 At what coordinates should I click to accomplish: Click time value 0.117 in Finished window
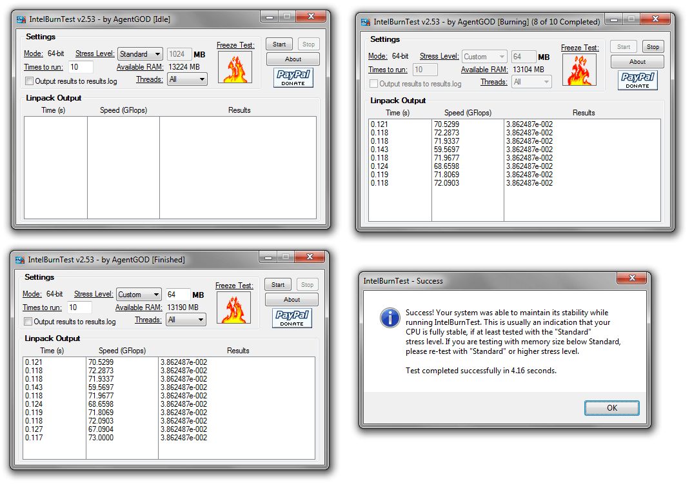34,438
